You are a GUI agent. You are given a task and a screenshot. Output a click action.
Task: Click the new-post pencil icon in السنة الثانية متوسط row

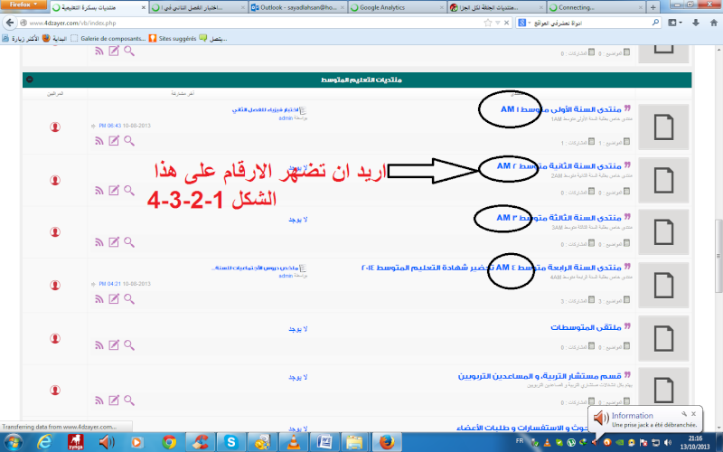click(x=114, y=191)
